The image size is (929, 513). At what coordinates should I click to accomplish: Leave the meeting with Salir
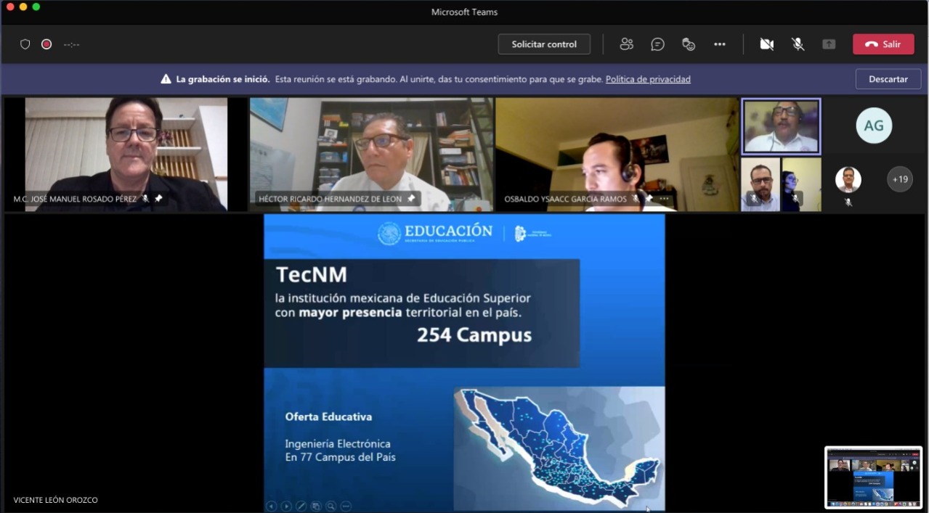(x=883, y=44)
